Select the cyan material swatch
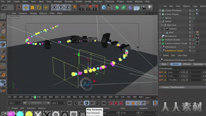Screen dimensions: 206x116 [20, 114]
